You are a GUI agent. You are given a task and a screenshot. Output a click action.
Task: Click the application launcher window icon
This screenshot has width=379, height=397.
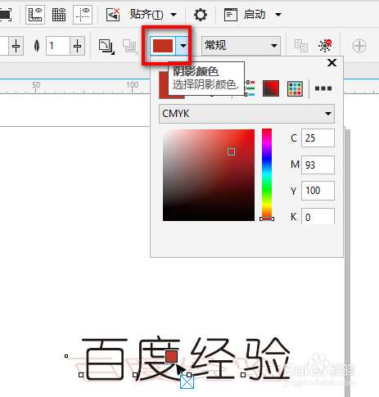pyautogui.click(x=231, y=15)
